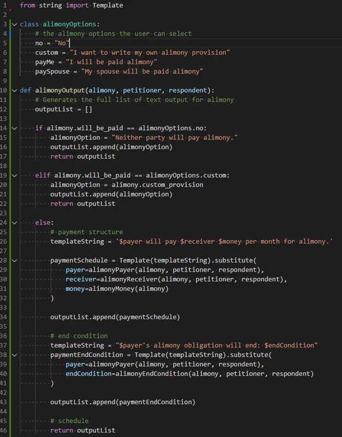Place cursor after the "No" string
This screenshot has height=437, width=342.
click(x=70, y=43)
